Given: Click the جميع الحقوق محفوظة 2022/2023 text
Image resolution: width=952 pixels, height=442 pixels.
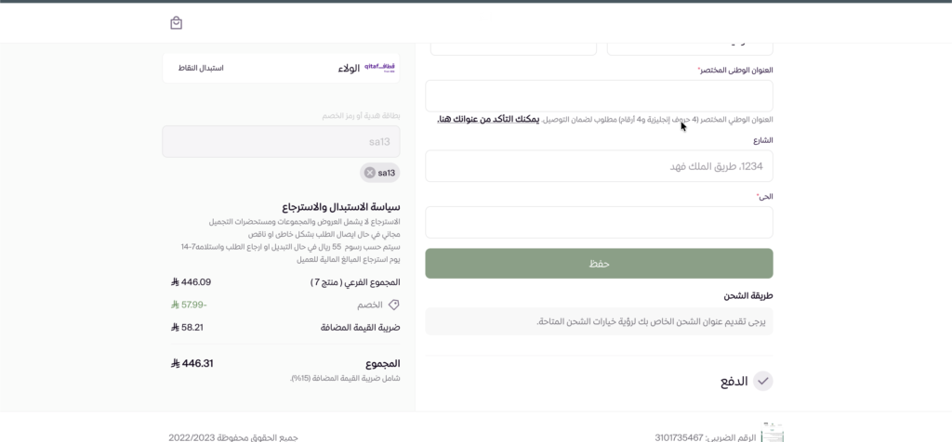Looking at the screenshot, I should [233, 437].
